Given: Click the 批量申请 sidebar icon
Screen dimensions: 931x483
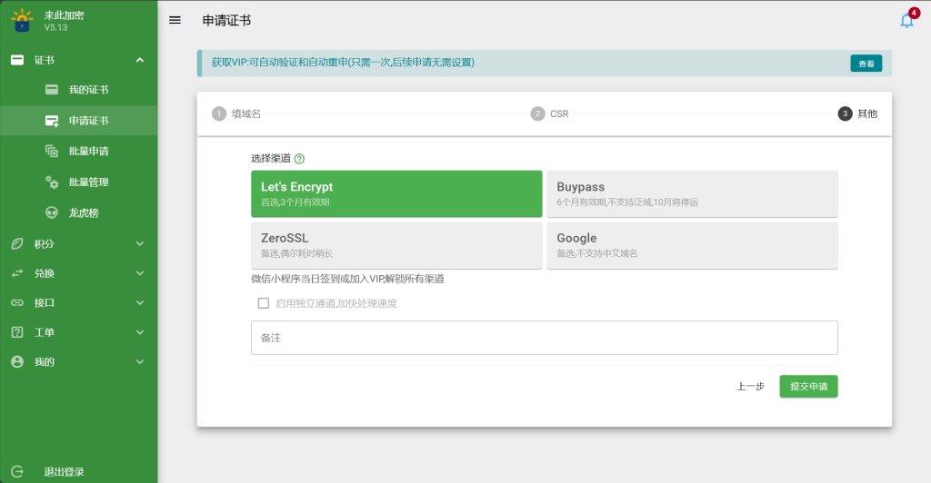Looking at the screenshot, I should click(x=52, y=151).
